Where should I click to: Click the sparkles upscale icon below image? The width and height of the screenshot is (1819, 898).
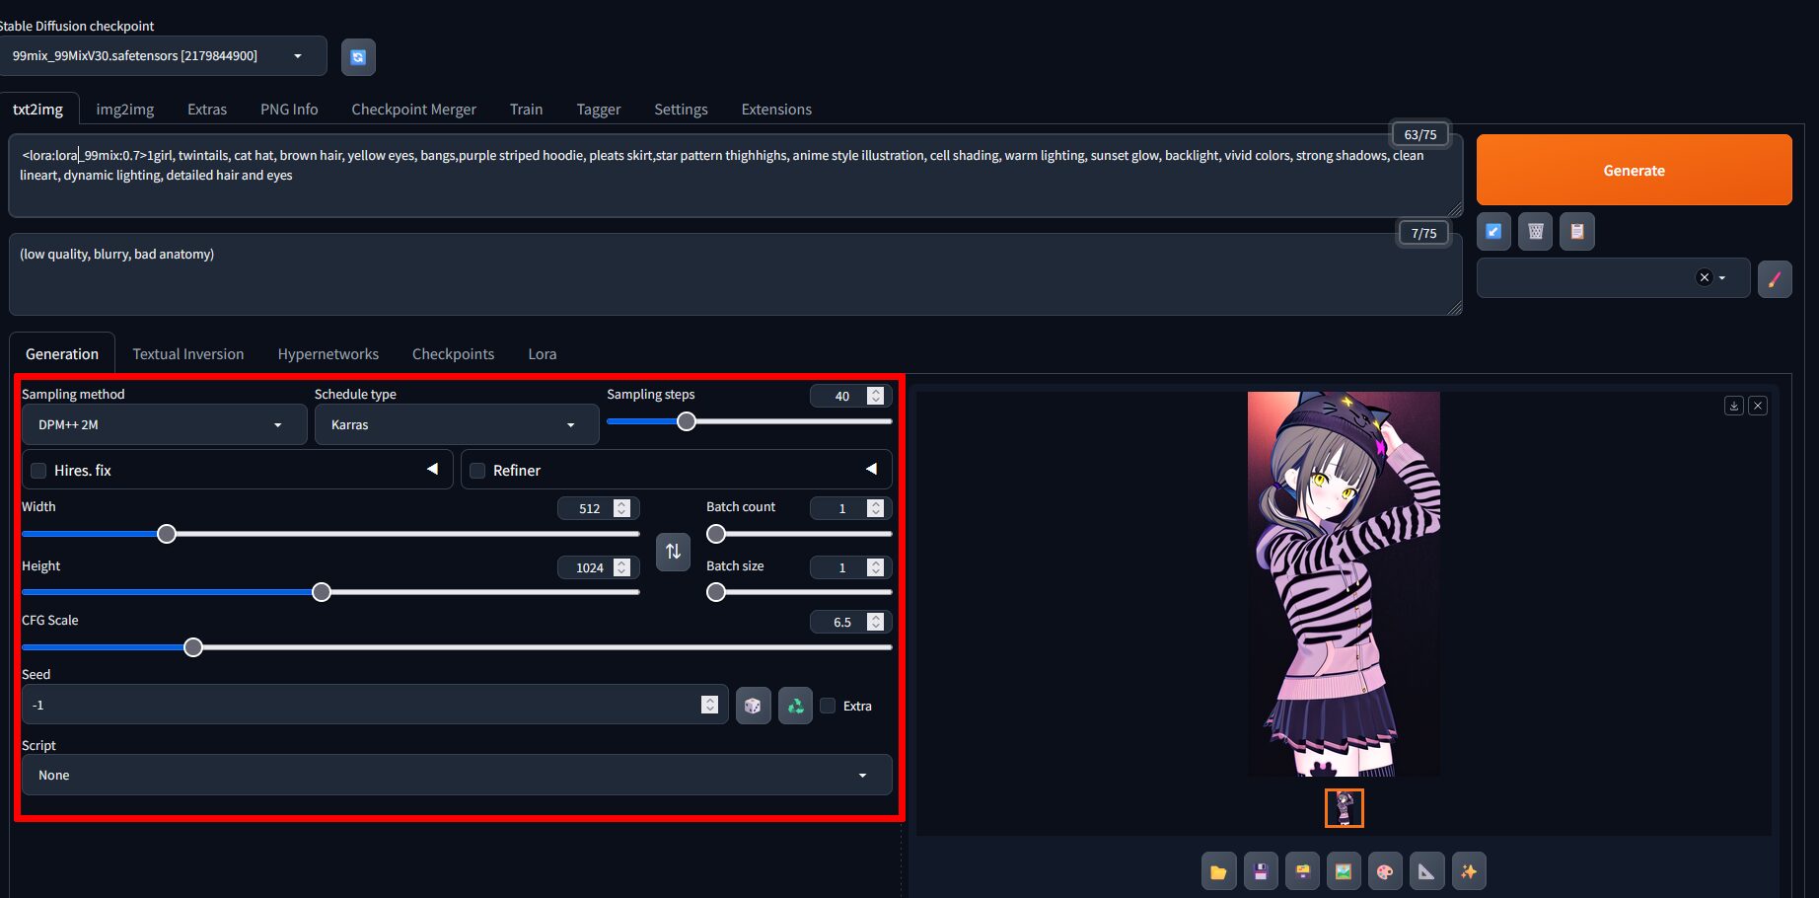[x=1468, y=871]
